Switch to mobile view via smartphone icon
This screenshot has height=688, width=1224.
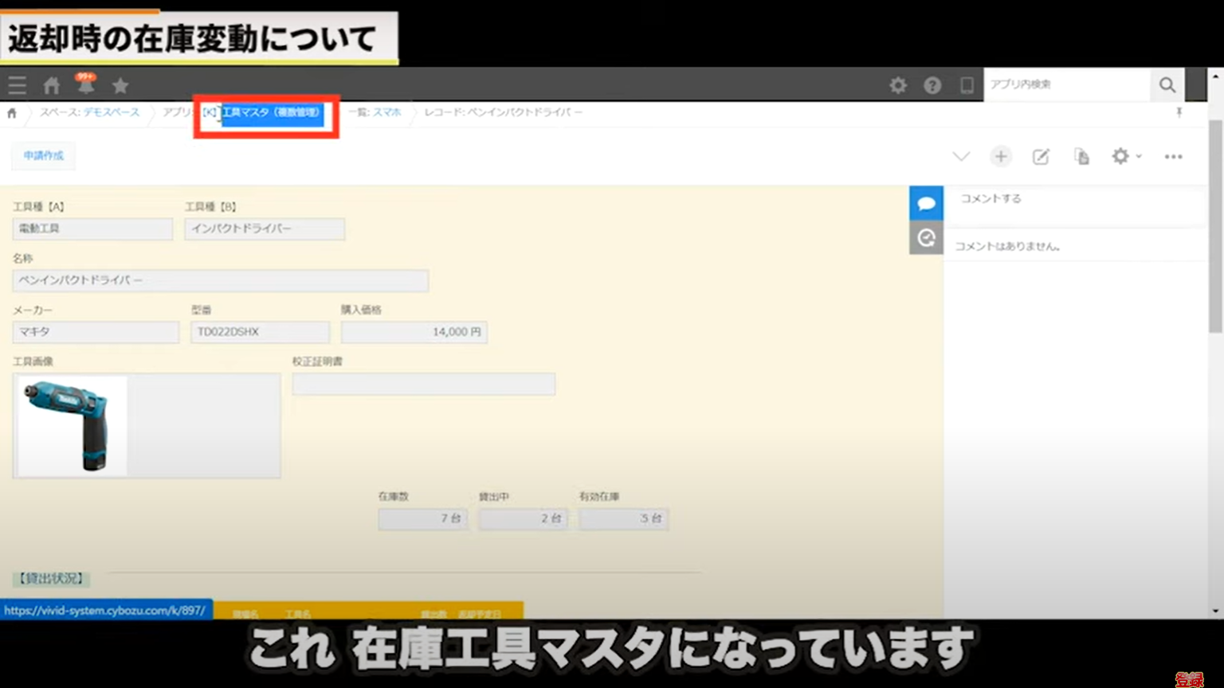967,84
